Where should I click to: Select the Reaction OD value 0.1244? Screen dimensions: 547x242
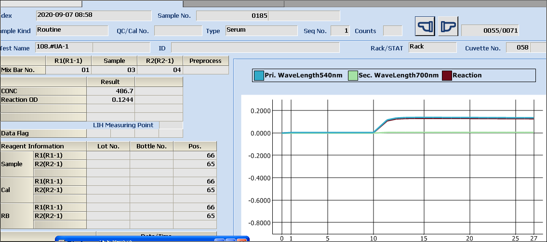pos(110,99)
